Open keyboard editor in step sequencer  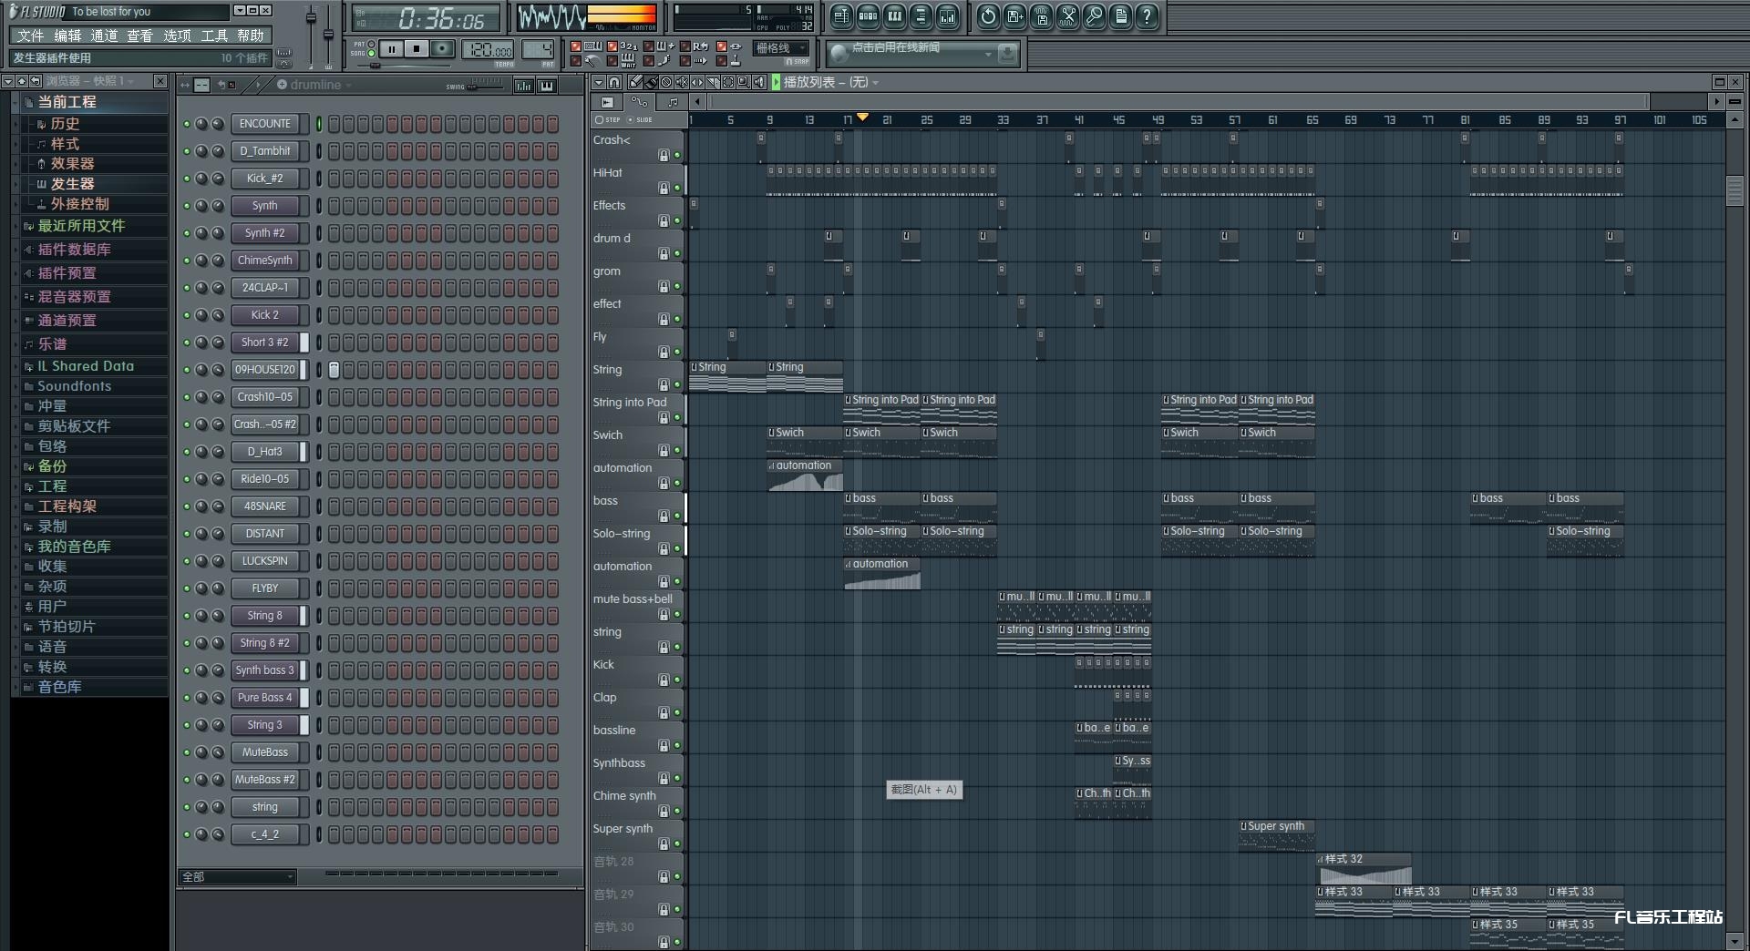tap(547, 86)
